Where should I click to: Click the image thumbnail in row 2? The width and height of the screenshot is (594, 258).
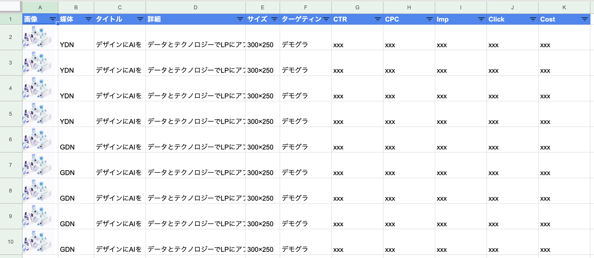[38, 38]
